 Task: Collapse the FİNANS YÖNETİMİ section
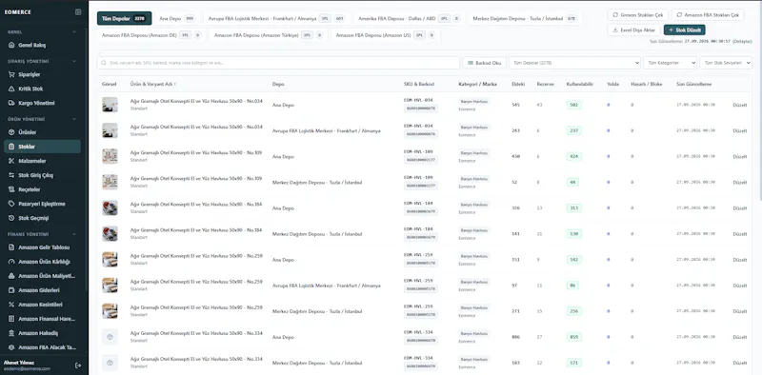[x=74, y=234]
